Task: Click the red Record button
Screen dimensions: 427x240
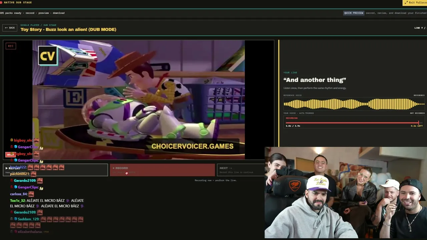Action: pos(162,170)
